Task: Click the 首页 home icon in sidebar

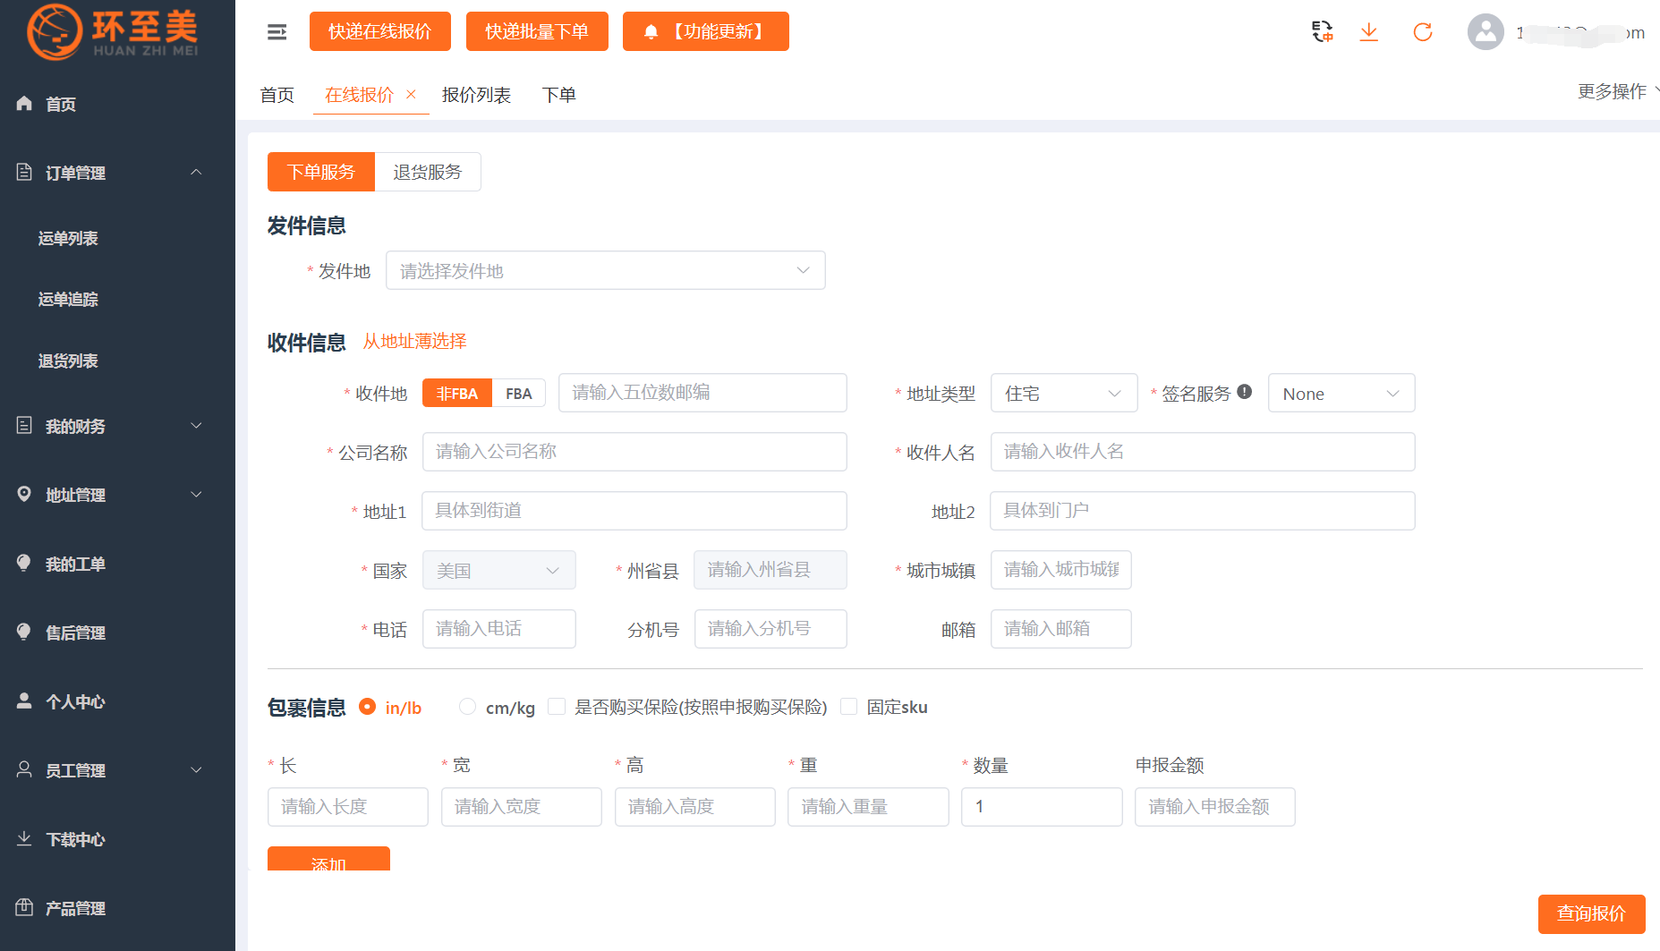Action: point(24,104)
